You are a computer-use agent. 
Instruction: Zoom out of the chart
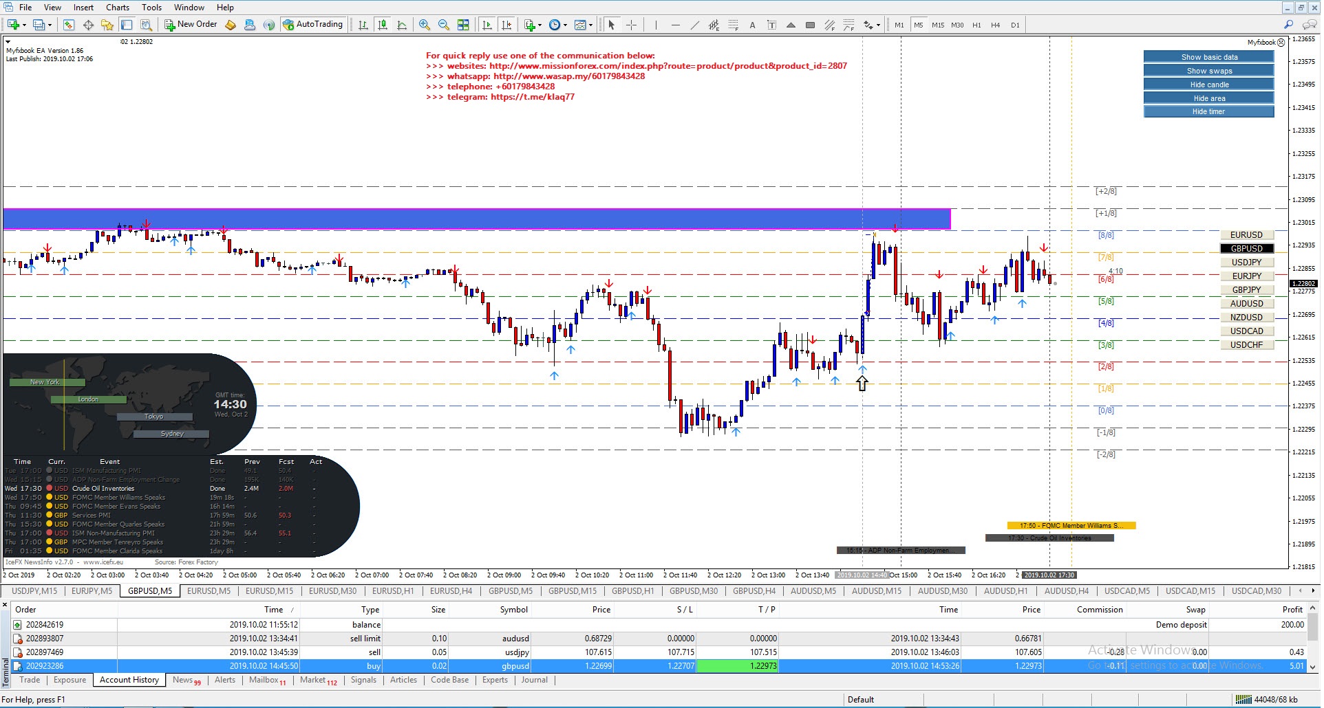(x=444, y=25)
